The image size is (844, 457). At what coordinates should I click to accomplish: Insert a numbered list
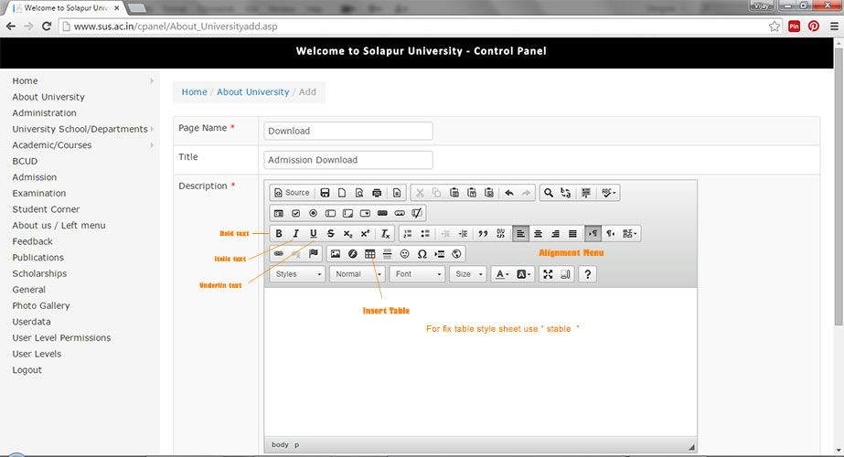(408, 234)
